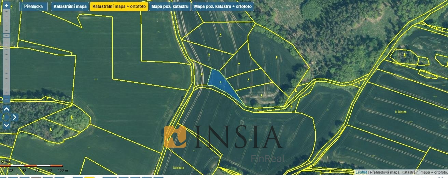Click the zoom level slider handle

pyautogui.click(x=6, y=35)
